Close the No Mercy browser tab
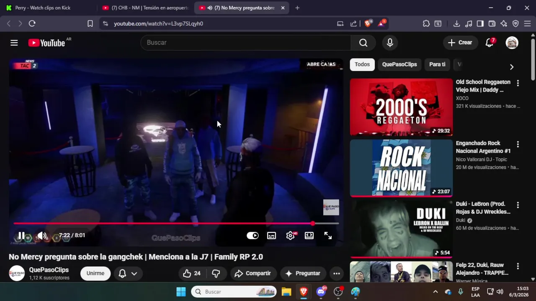536x301 pixels. tap(283, 8)
